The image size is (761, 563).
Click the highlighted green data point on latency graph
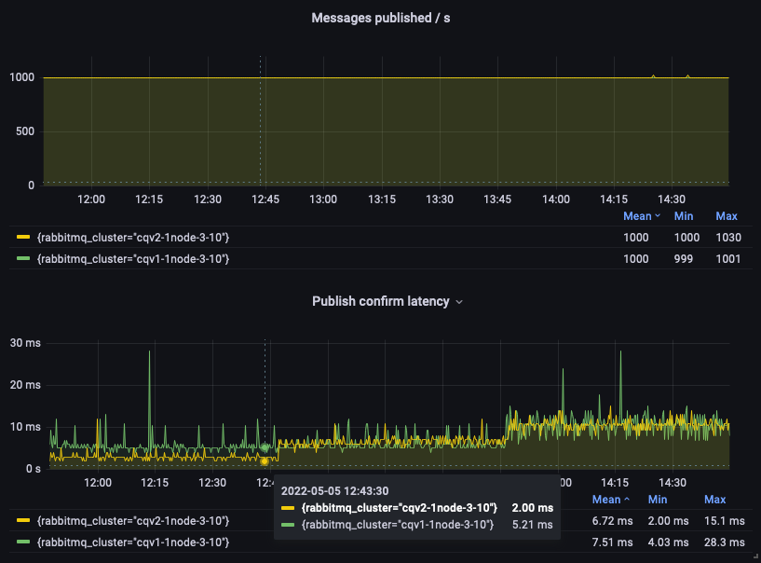click(x=265, y=447)
